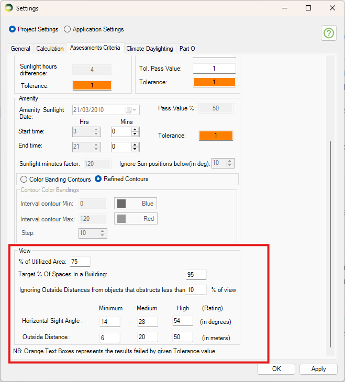
Task: Click the Apply button
Action: click(x=318, y=369)
